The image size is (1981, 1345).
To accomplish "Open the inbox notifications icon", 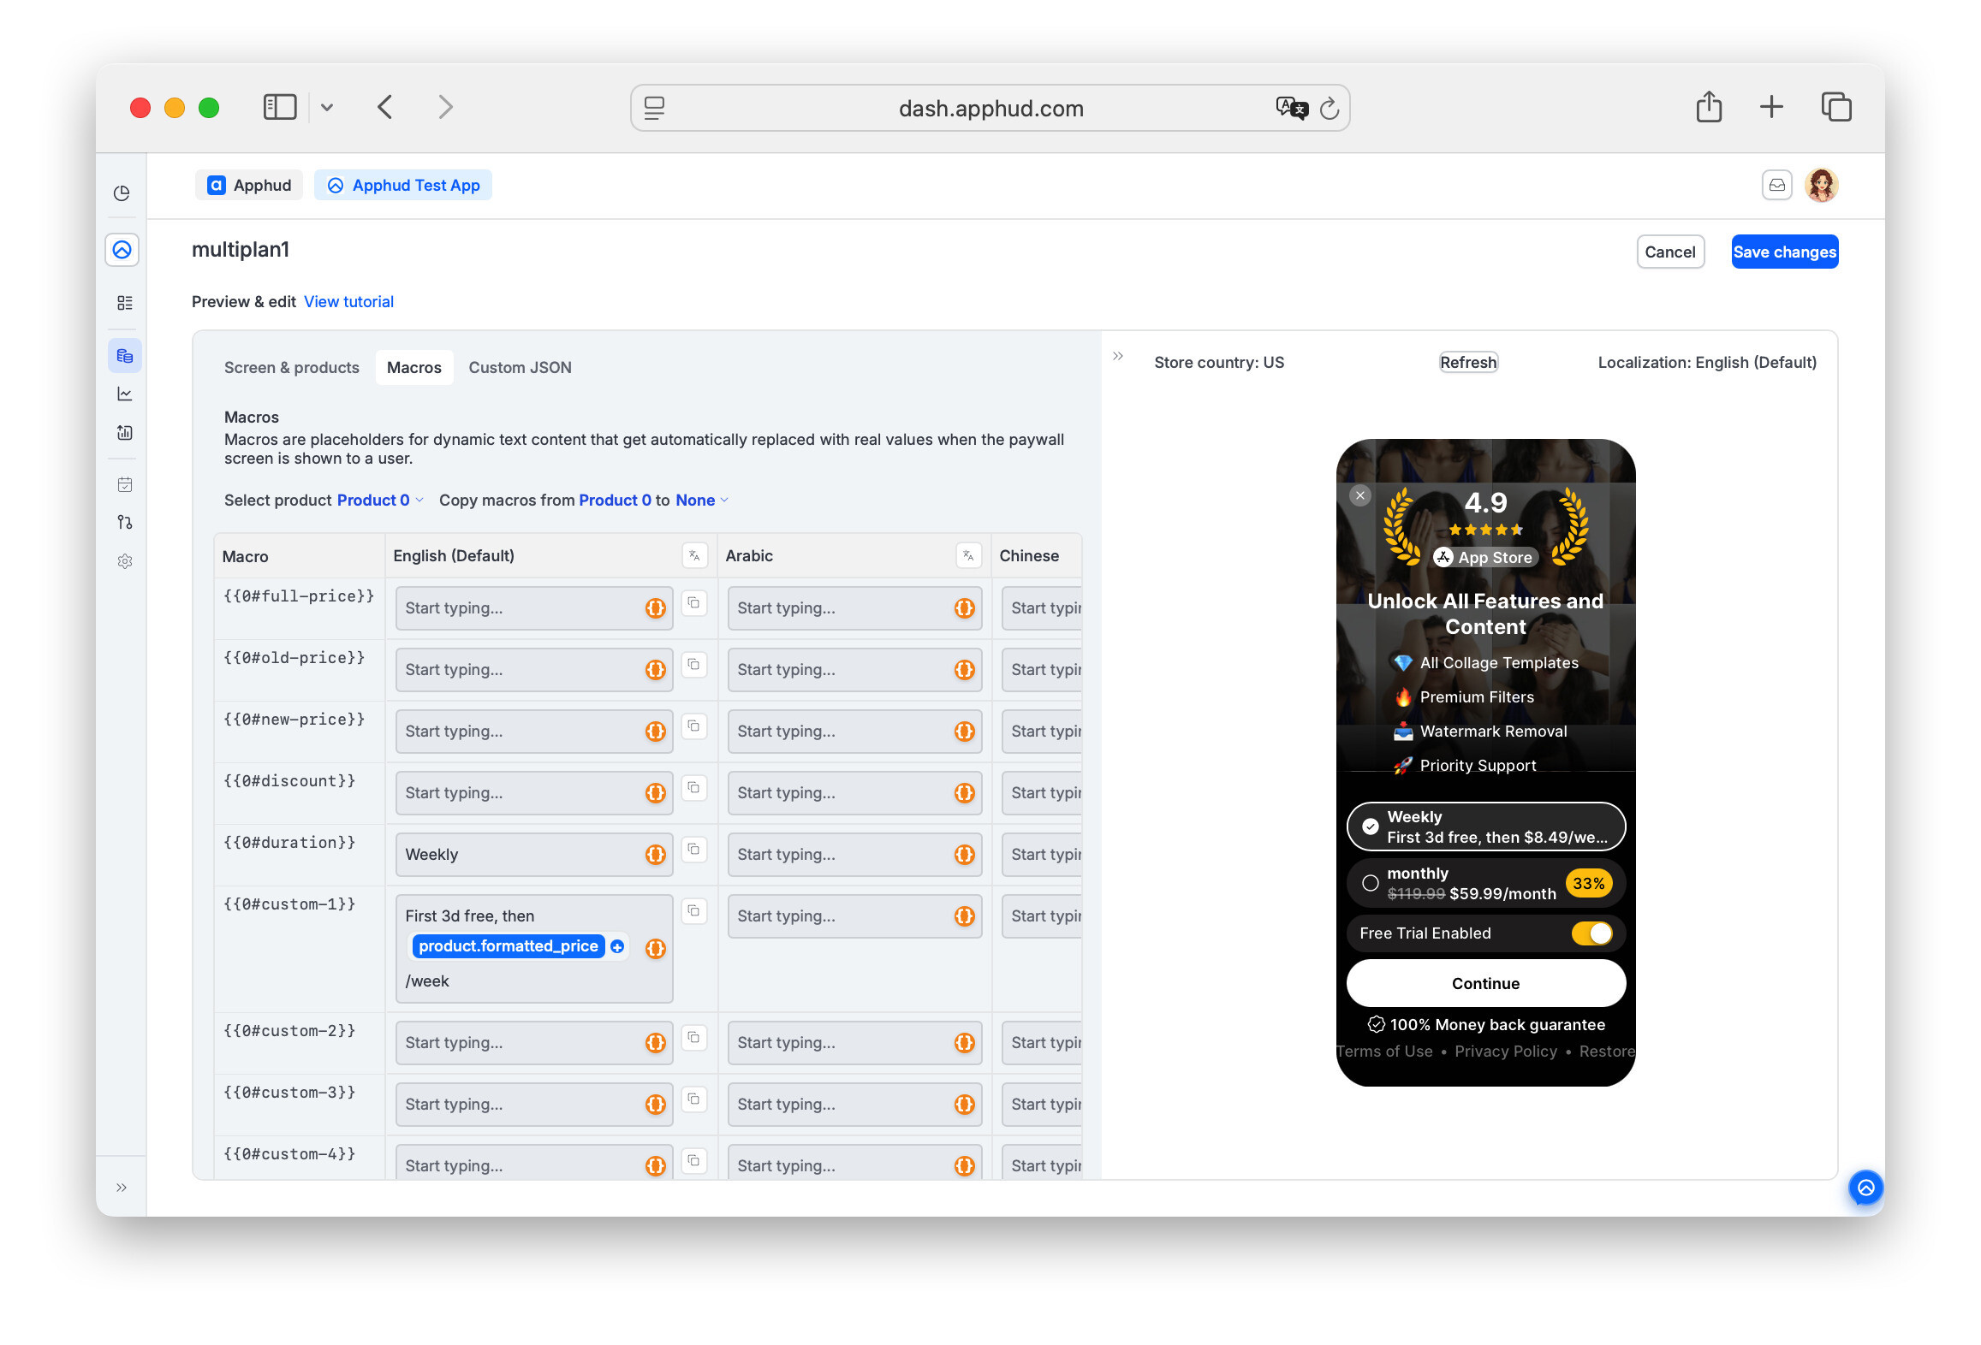I will tap(1777, 185).
